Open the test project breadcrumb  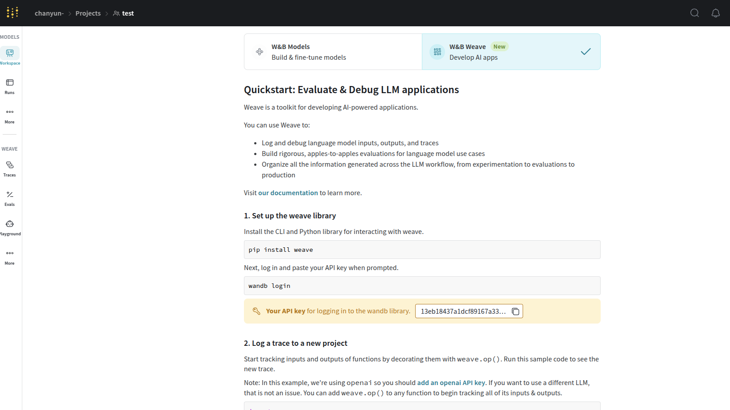coord(128,13)
